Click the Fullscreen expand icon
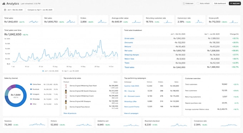 pyautogui.click(x=184, y=4)
